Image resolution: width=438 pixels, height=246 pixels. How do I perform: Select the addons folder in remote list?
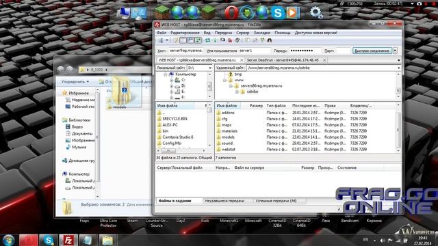tap(228, 113)
